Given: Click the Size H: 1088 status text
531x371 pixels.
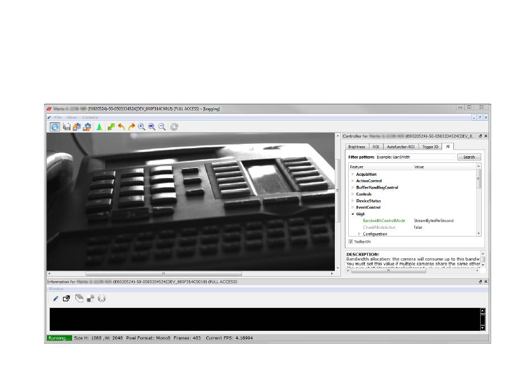Looking at the screenshot, I should 88,338.
